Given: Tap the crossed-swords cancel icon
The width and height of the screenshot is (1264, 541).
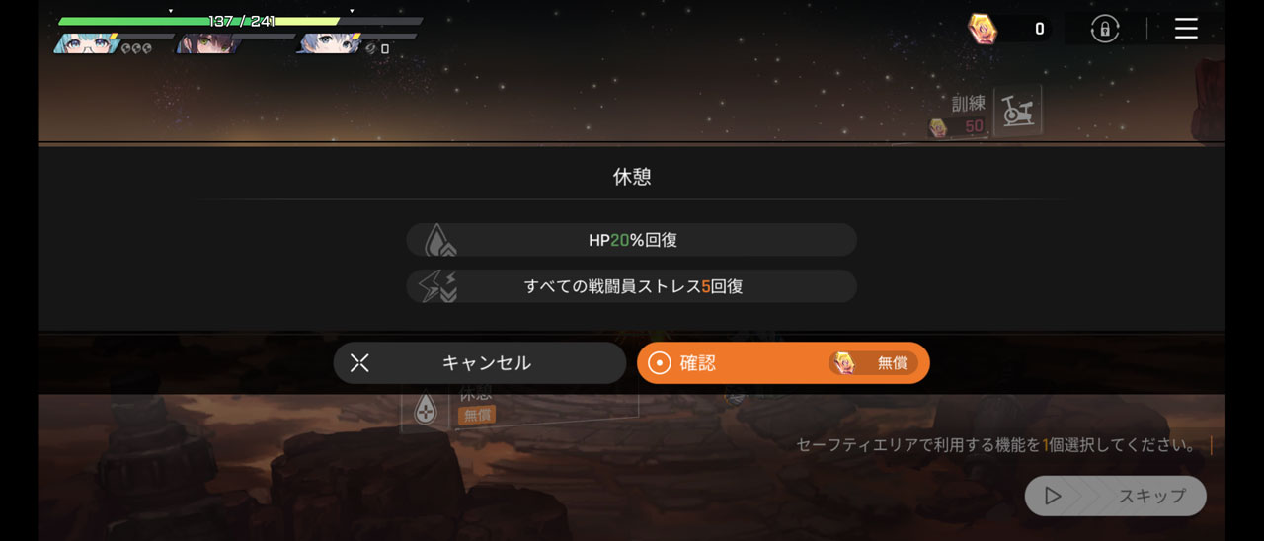Looking at the screenshot, I should 359,363.
